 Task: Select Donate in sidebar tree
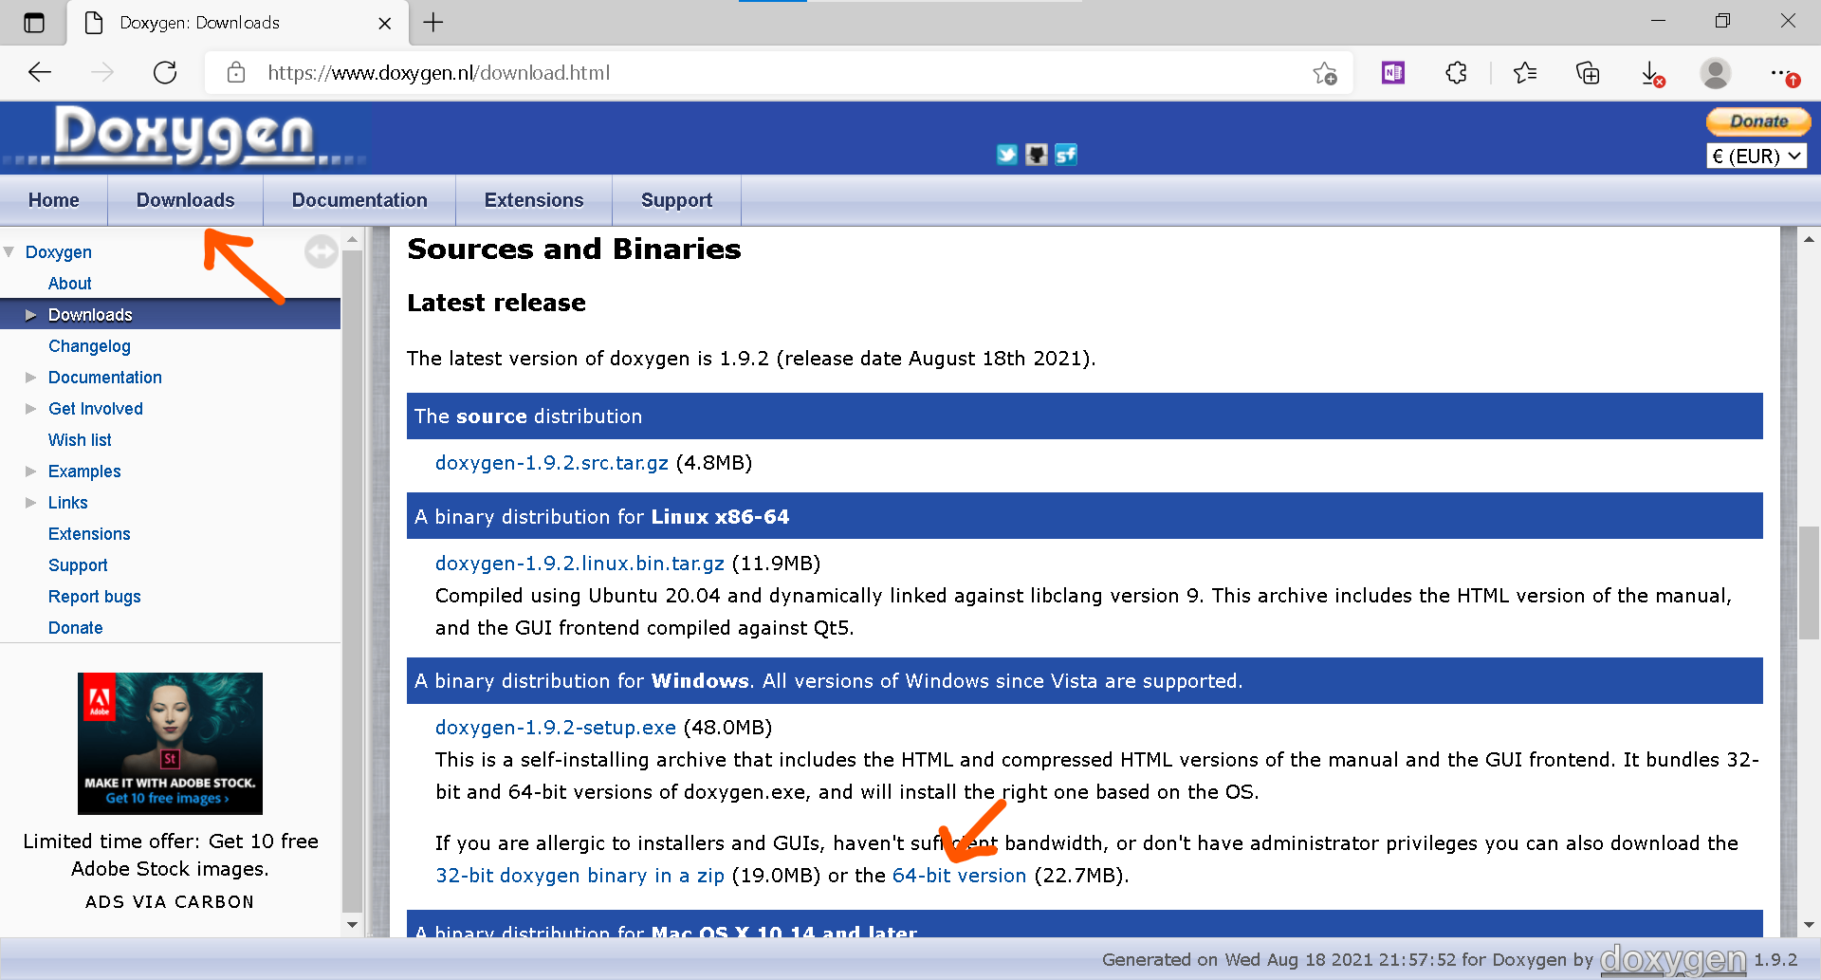pyautogui.click(x=75, y=628)
